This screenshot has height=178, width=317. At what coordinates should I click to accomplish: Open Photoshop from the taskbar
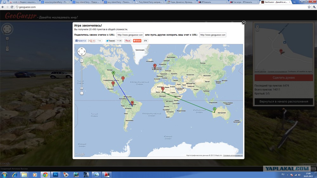coord(55,175)
